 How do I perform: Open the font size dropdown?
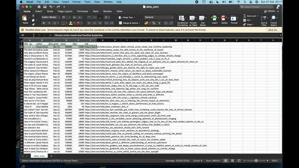click(x=70, y=17)
